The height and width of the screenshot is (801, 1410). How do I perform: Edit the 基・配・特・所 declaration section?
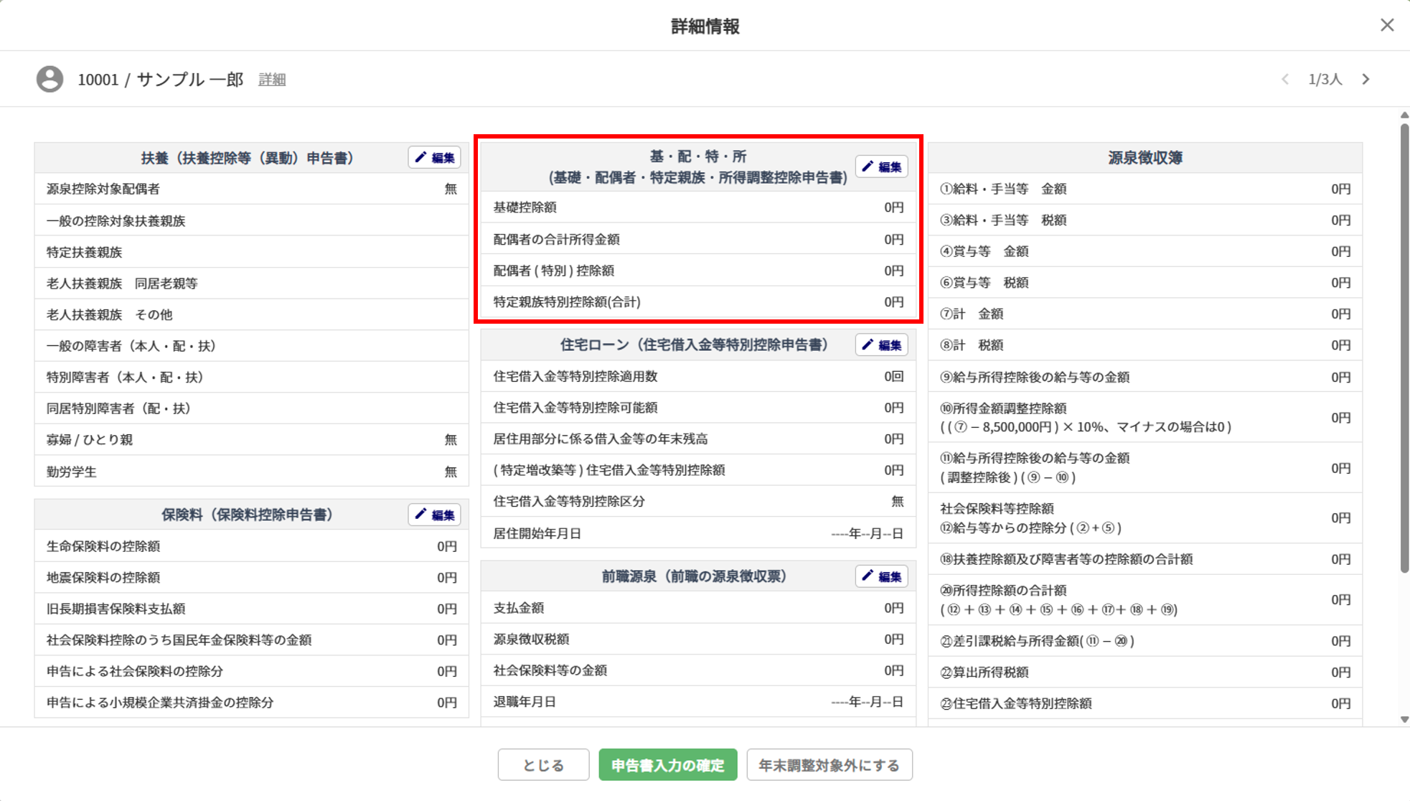(881, 167)
